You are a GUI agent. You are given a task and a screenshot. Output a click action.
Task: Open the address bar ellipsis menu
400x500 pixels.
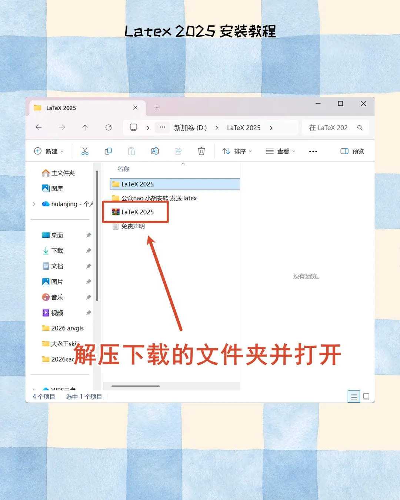(162, 127)
